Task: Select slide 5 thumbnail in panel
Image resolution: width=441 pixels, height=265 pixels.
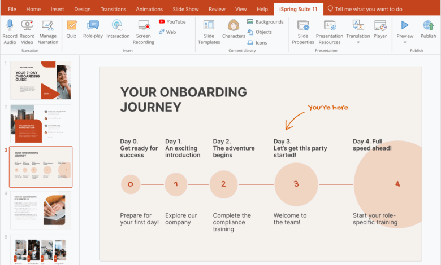Action: (41, 250)
